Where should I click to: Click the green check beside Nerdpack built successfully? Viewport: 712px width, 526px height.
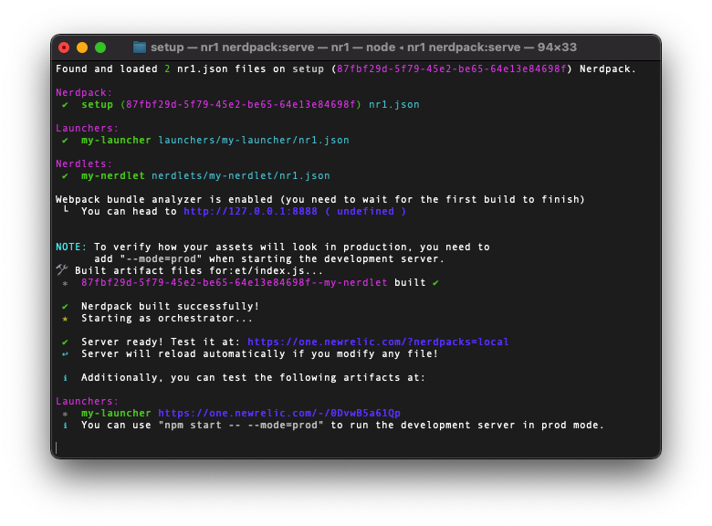65,307
